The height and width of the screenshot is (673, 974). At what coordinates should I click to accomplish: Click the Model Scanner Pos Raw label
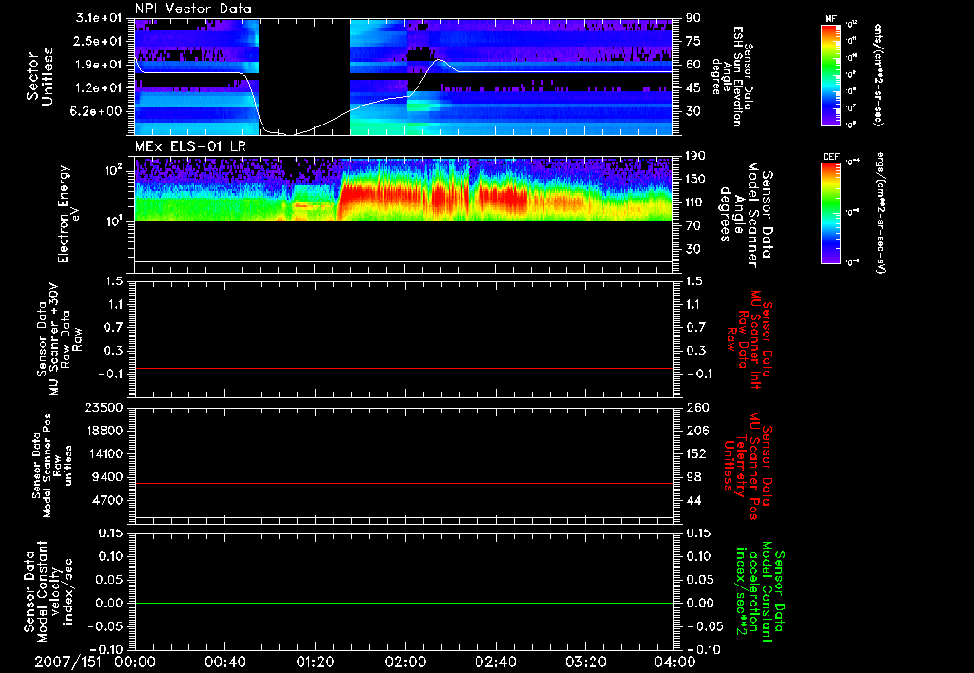(52, 466)
